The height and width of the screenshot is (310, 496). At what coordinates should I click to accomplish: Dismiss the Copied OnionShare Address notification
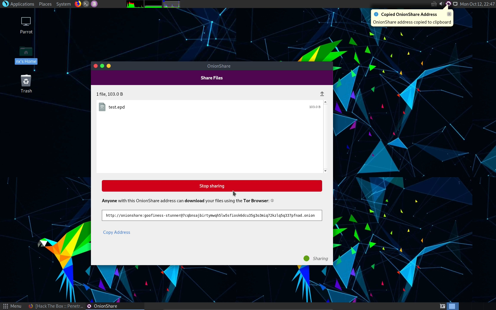click(449, 14)
